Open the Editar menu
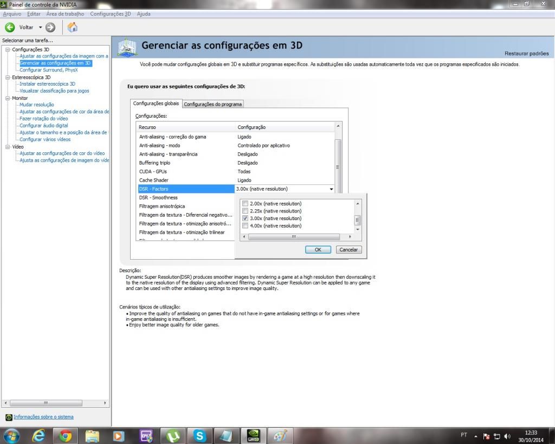 pos(34,14)
